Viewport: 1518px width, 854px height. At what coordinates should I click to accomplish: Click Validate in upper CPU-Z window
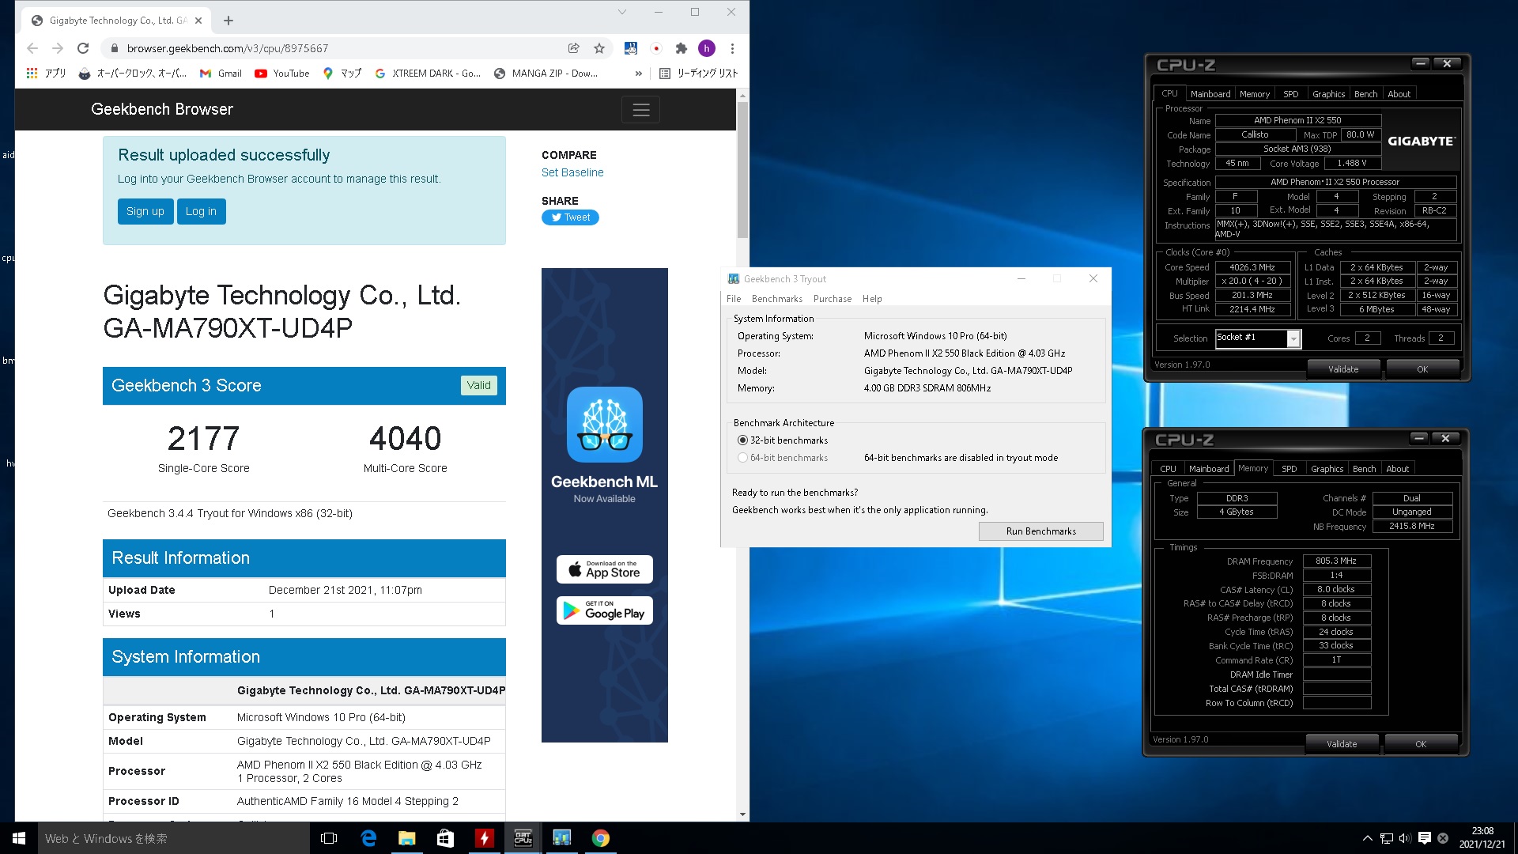(1343, 369)
